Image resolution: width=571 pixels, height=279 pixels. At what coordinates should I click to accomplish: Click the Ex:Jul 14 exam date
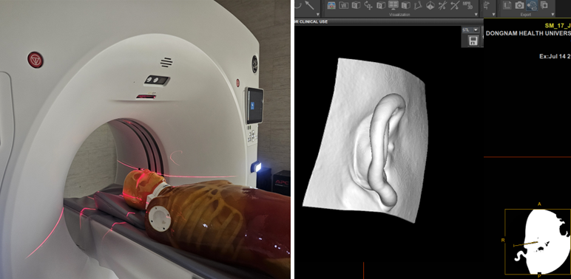(555, 56)
